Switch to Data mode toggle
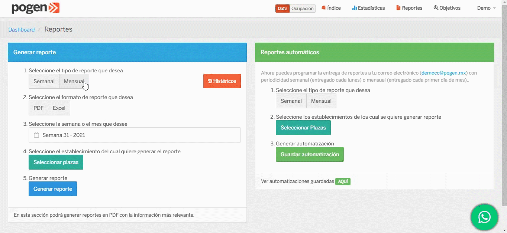Screen dimensions: 507x233 click(282, 9)
